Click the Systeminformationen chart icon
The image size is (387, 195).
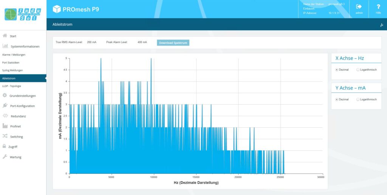click(5, 46)
